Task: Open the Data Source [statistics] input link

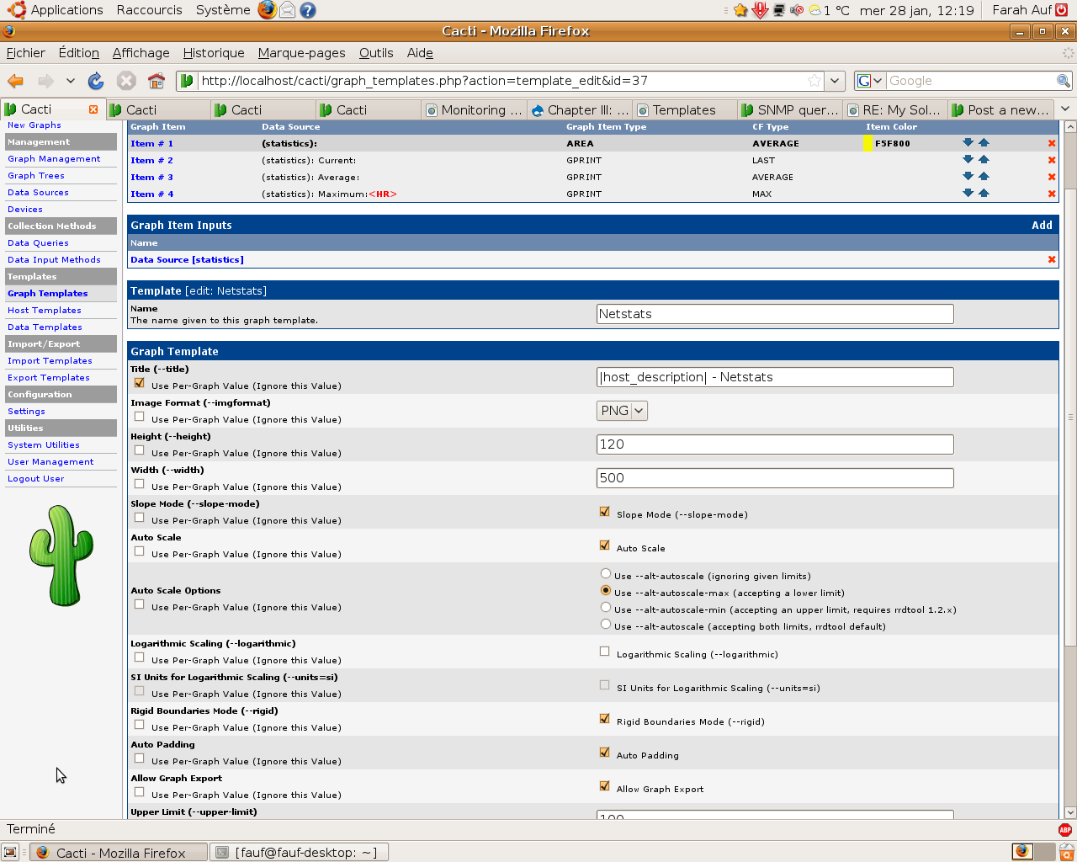Action: (187, 260)
